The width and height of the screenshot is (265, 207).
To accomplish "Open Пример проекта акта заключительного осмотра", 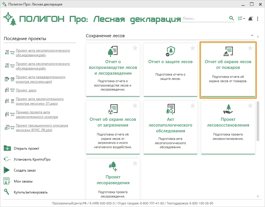I will [37, 114].
